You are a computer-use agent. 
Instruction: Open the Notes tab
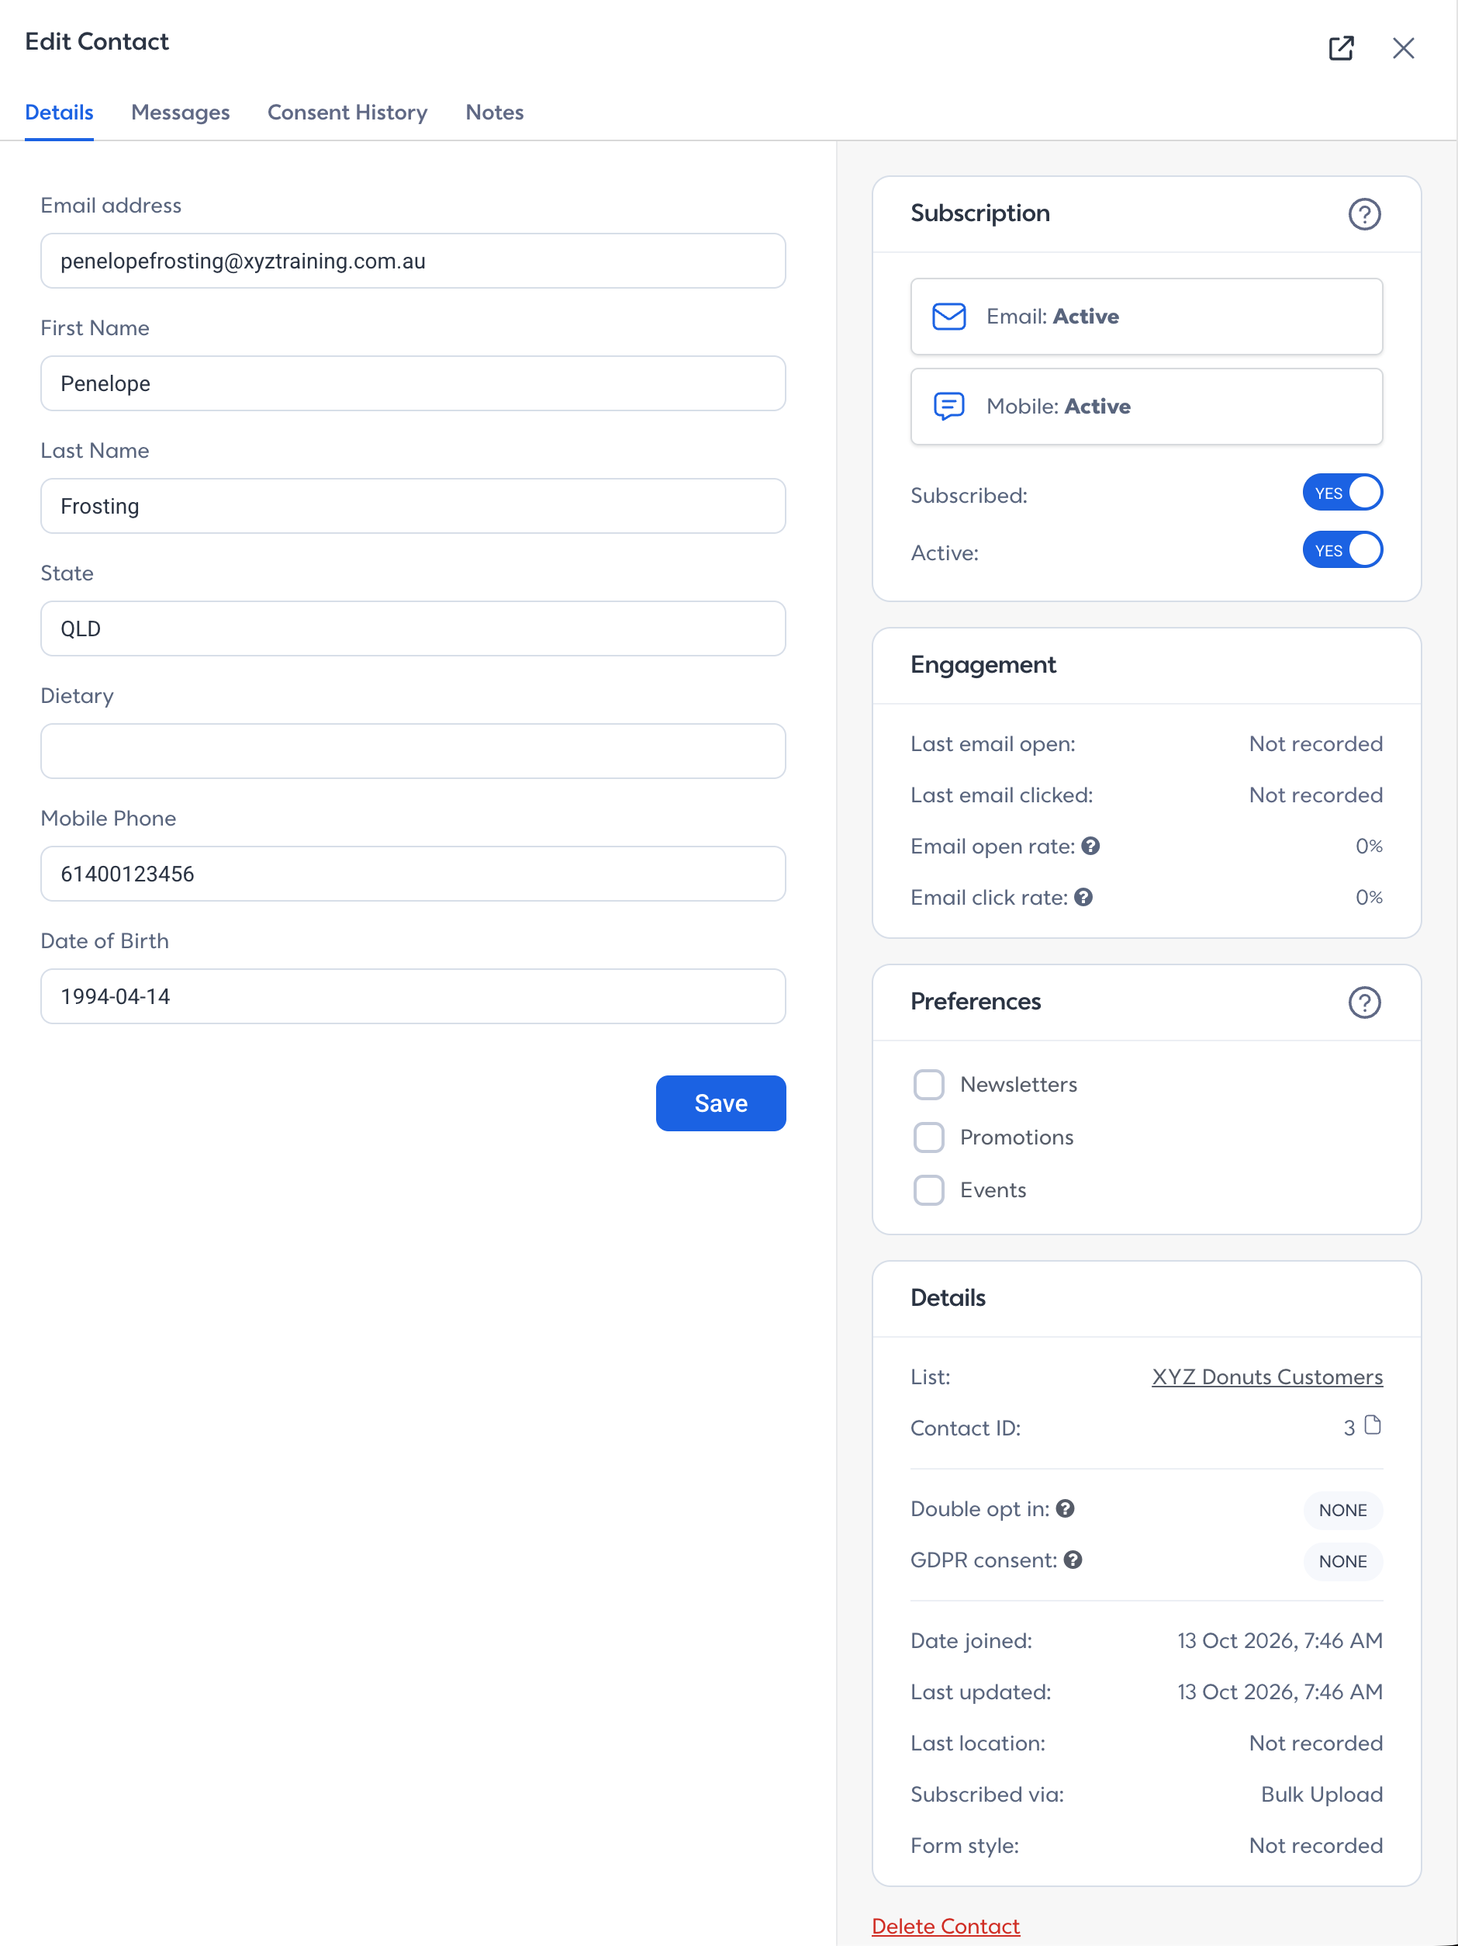coord(494,113)
